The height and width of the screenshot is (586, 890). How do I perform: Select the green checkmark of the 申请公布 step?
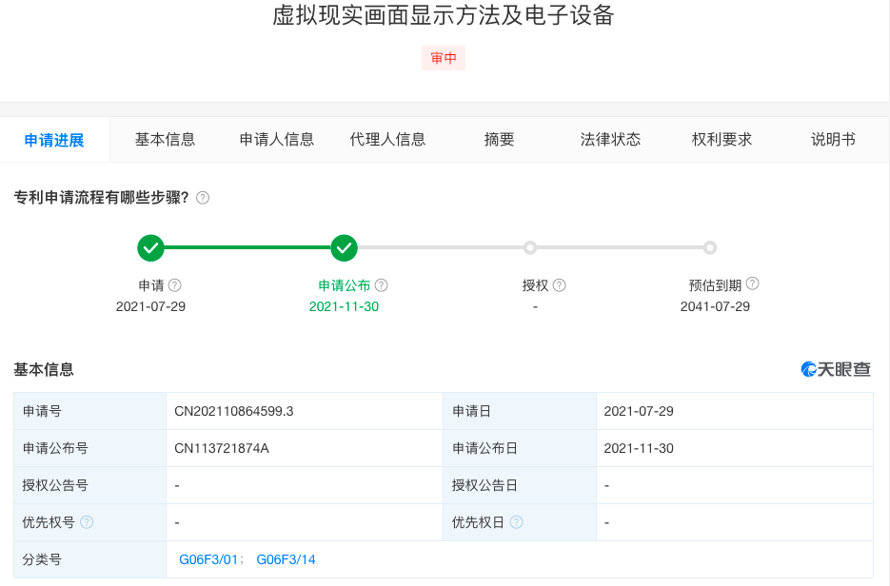point(344,247)
